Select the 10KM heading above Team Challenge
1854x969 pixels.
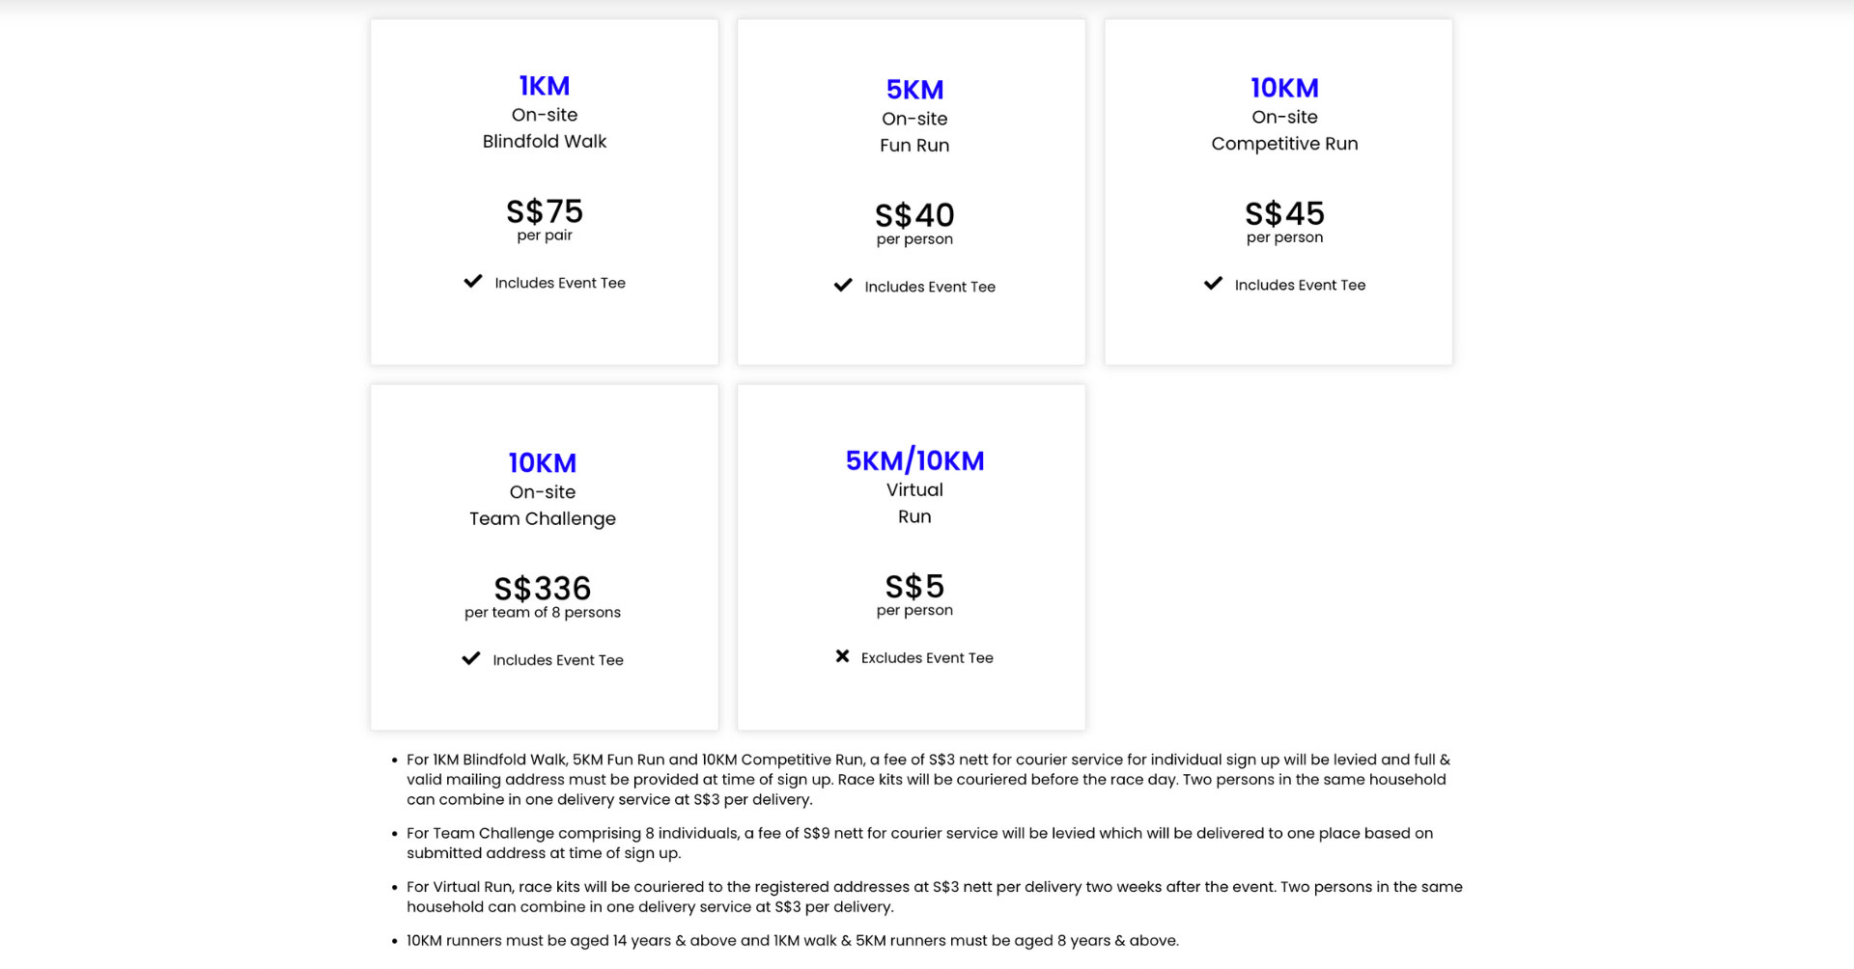coord(543,463)
